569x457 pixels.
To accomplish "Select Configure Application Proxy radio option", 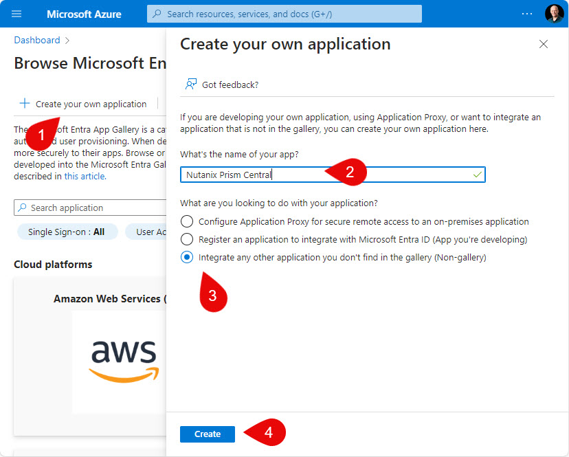I will pos(187,221).
